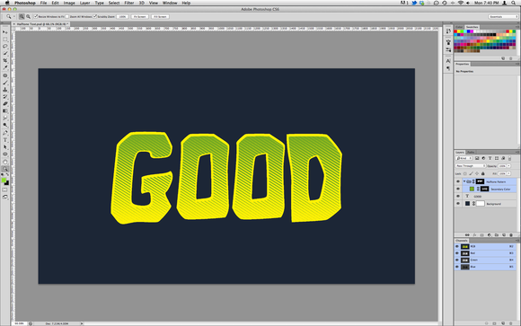This screenshot has width=521, height=326.
Task: Switch to the Paths tab
Action: point(471,152)
